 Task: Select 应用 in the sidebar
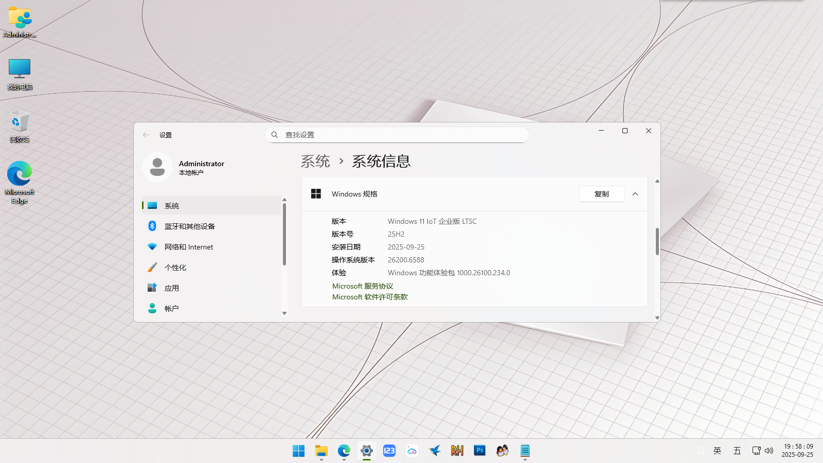[211, 288]
